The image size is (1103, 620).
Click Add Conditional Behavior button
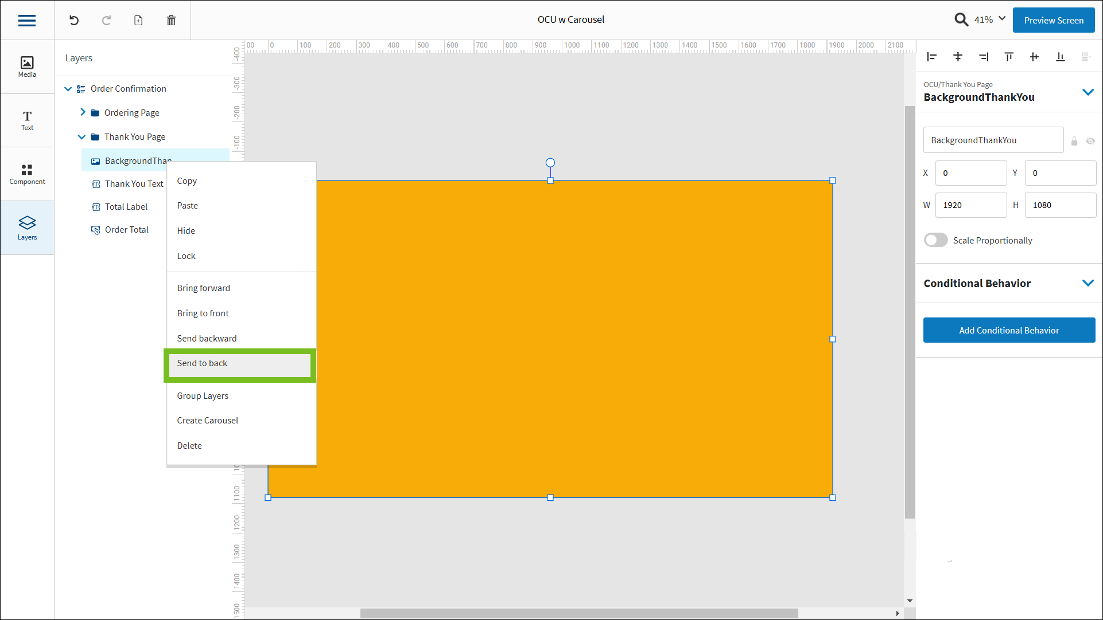point(1008,330)
